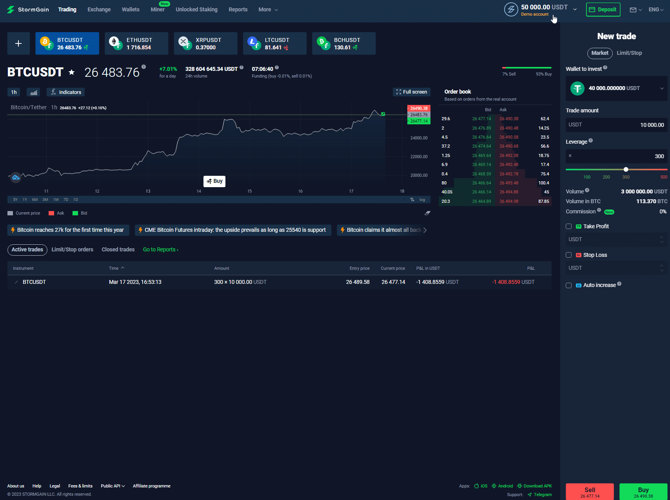Switch chart to Full screen
The height and width of the screenshot is (500, 670).
[x=412, y=92]
